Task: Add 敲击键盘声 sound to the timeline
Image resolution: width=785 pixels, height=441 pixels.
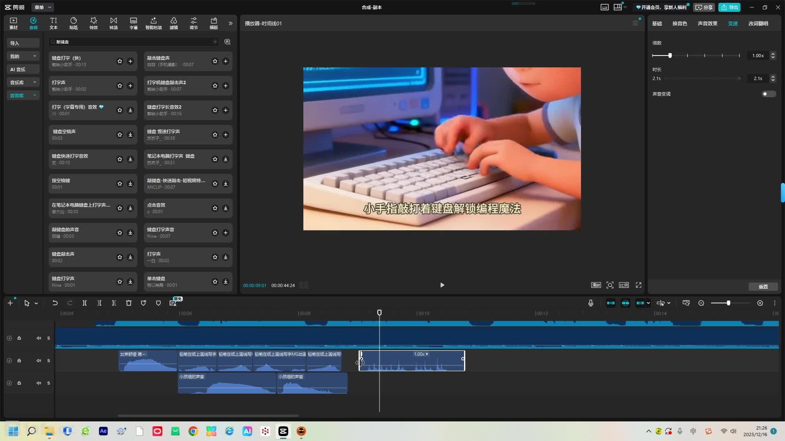Action: (225, 61)
